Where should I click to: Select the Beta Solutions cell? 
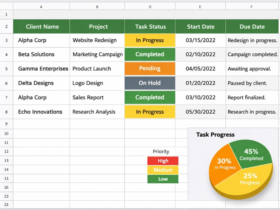[x=41, y=55]
